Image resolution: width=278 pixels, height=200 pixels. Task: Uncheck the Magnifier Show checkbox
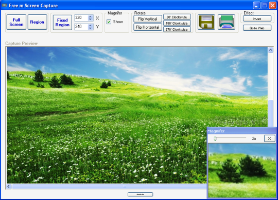[109, 22]
